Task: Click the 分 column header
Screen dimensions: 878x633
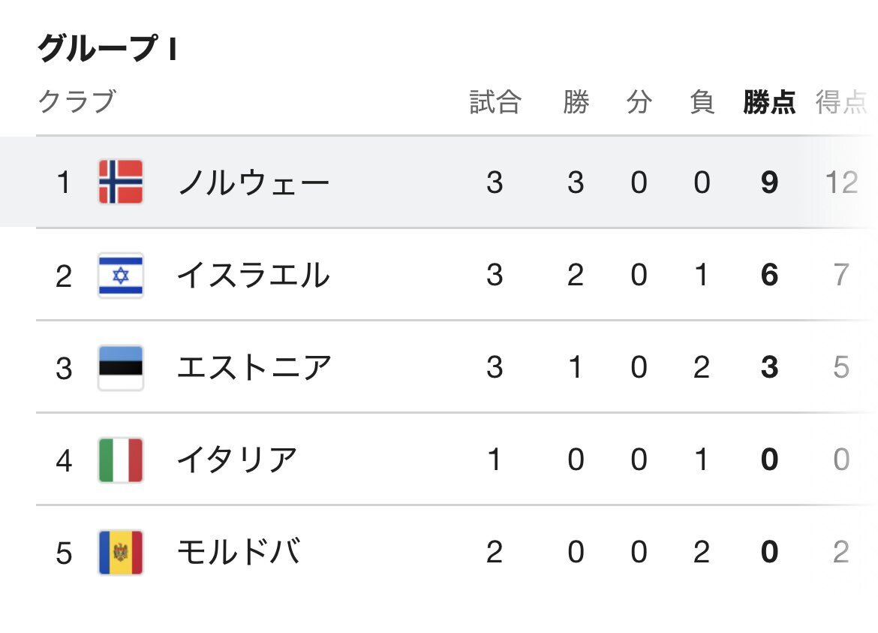Action: click(x=639, y=103)
